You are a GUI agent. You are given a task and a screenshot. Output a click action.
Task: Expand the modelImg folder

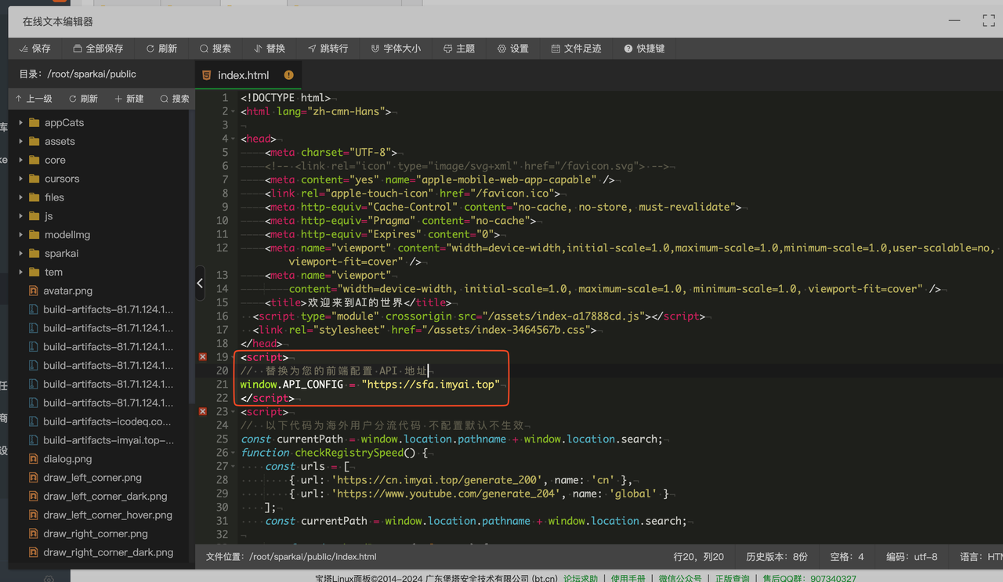20,235
